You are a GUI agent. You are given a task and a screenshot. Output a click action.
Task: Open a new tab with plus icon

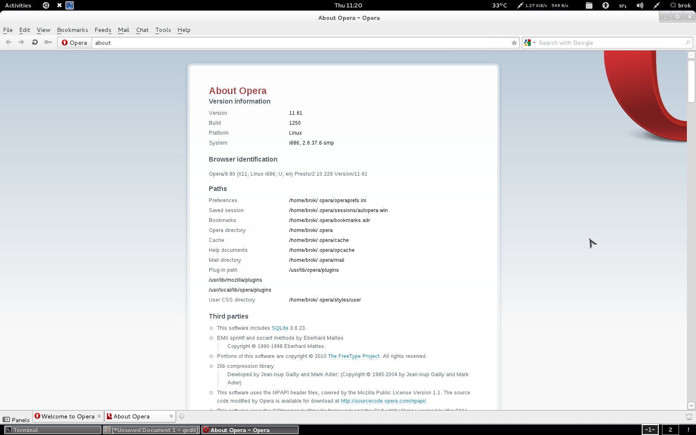coord(181,416)
